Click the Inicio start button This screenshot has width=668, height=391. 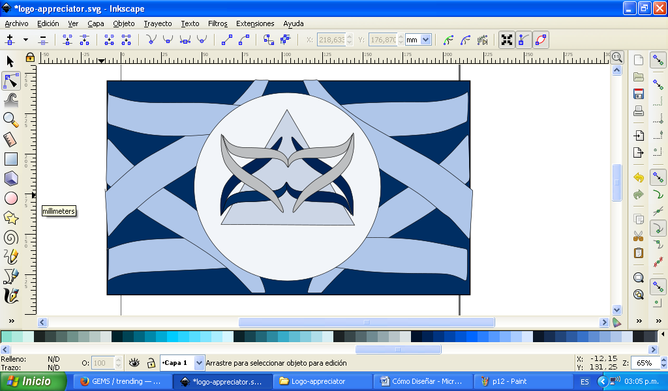(33, 381)
